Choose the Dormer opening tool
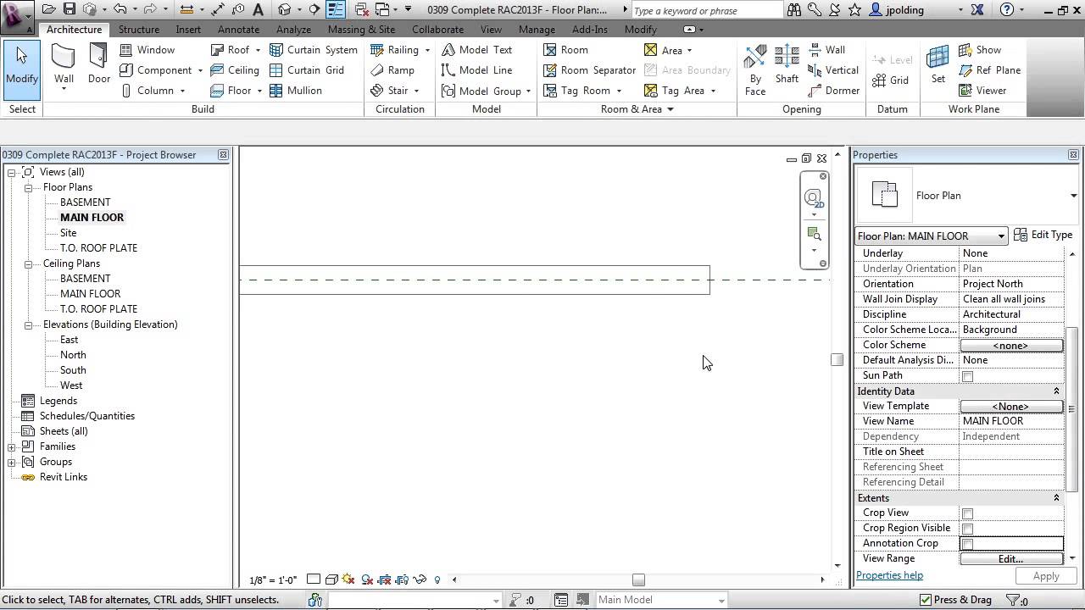This screenshot has height=610, width=1085. (834, 91)
